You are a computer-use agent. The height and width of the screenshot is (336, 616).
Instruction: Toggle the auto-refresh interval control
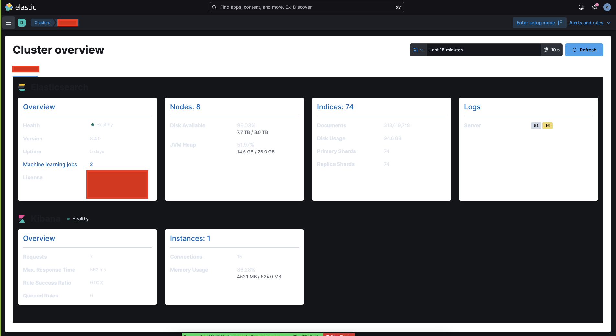(552, 50)
